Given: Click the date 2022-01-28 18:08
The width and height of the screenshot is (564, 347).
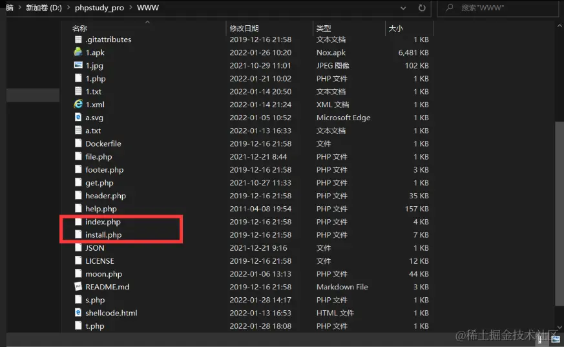Looking at the screenshot, I should click(x=260, y=326).
